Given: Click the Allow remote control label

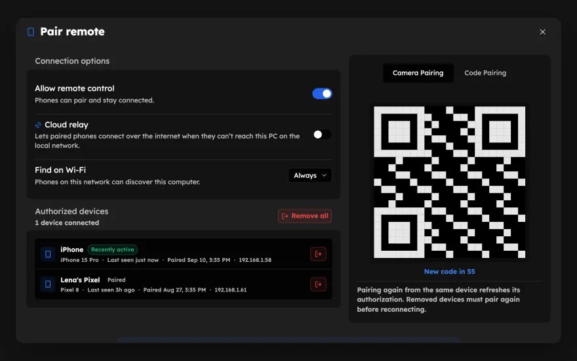Looking at the screenshot, I should click(x=75, y=89).
